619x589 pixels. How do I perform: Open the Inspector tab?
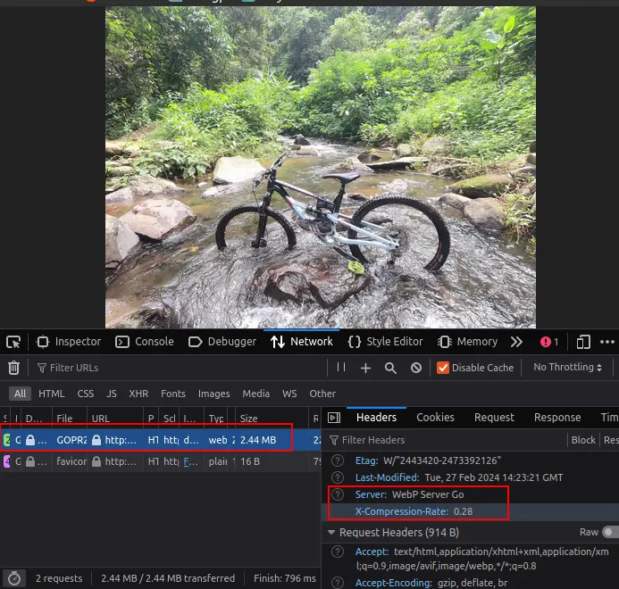tap(69, 342)
